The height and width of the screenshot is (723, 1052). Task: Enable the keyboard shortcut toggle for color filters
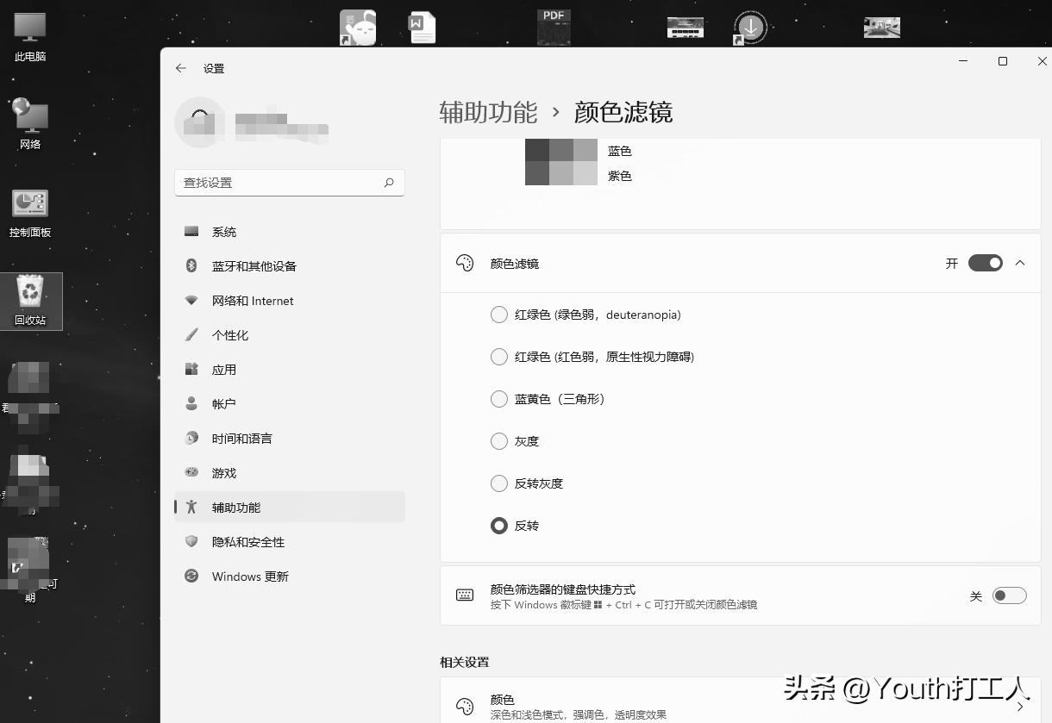pos(1009,595)
